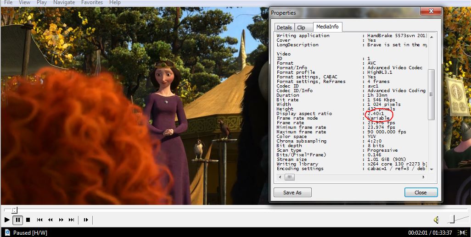This screenshot has height=237, width=471.
Task: Click the MediaInfo vertical scrollbar thumb
Action: click(x=431, y=94)
